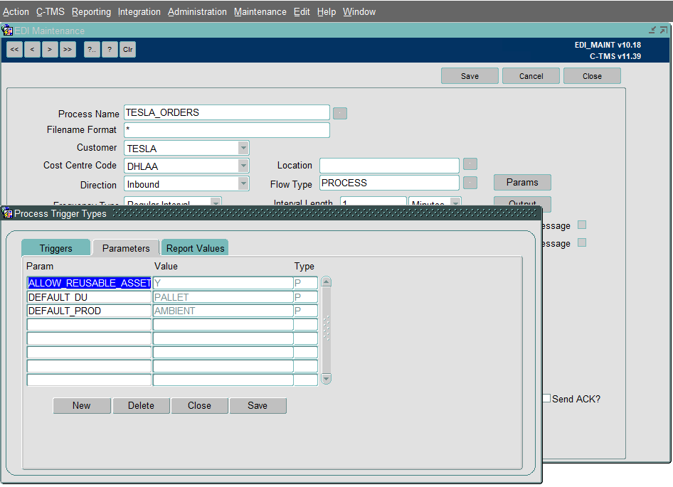Open the Reporting menu
This screenshot has width=673, height=487.
click(92, 11)
